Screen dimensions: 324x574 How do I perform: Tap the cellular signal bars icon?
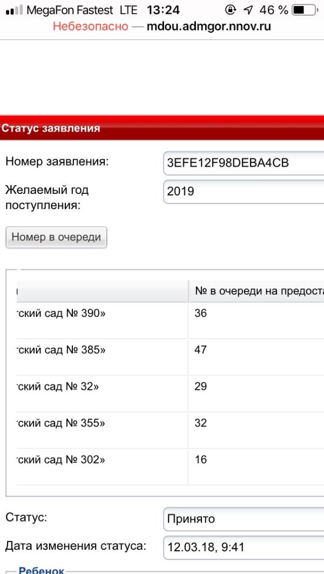pos(14,10)
